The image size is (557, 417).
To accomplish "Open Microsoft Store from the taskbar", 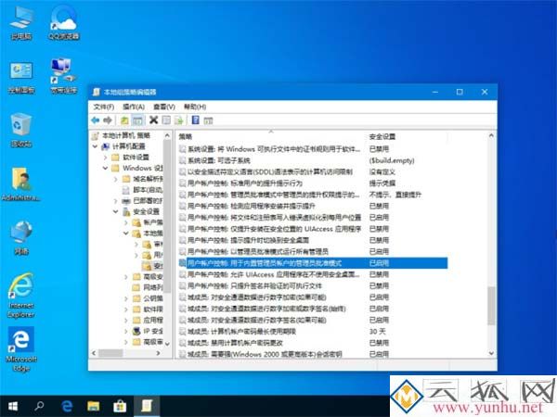I will point(120,406).
